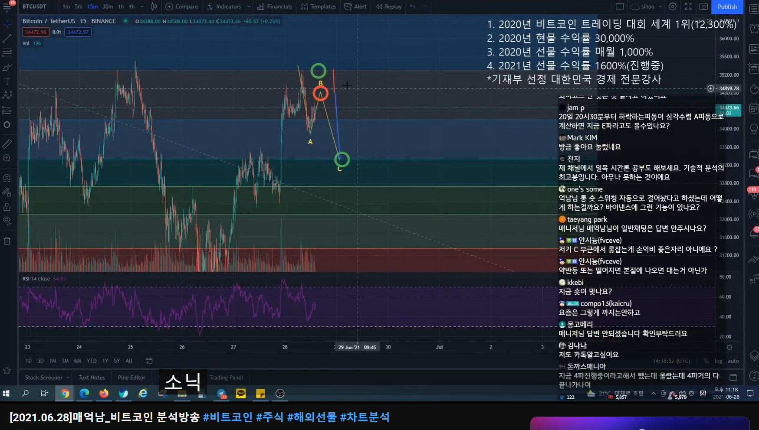Image resolution: width=759 pixels, height=430 pixels.
Task: Take a chart snapshot with camera icon
Action: tap(703, 7)
